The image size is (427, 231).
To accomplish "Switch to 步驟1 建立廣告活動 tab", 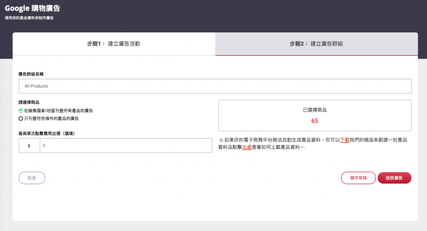I will pos(114,44).
